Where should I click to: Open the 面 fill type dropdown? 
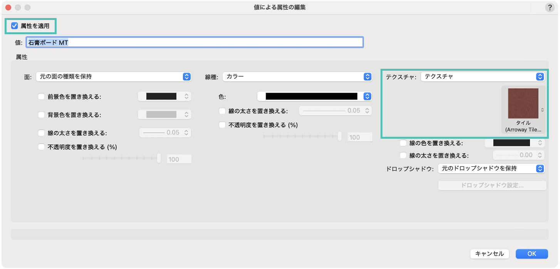[x=114, y=76]
